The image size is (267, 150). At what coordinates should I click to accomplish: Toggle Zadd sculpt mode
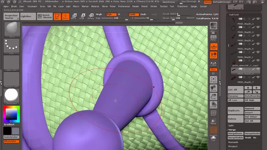click(134, 14)
